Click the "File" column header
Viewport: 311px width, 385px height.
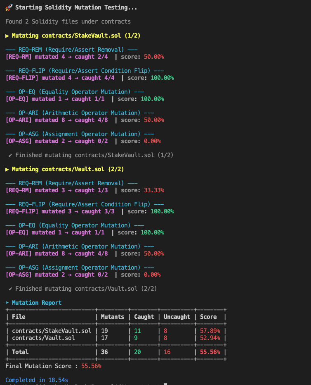click(x=19, y=317)
